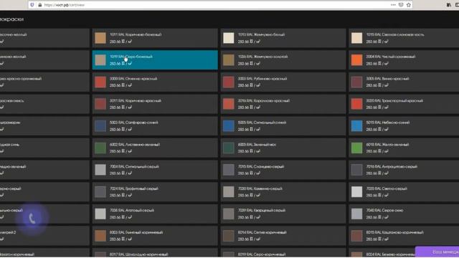Select the 3011 RAL brown-red swatch
Viewport: 459px width, 258px height.
tap(100, 104)
